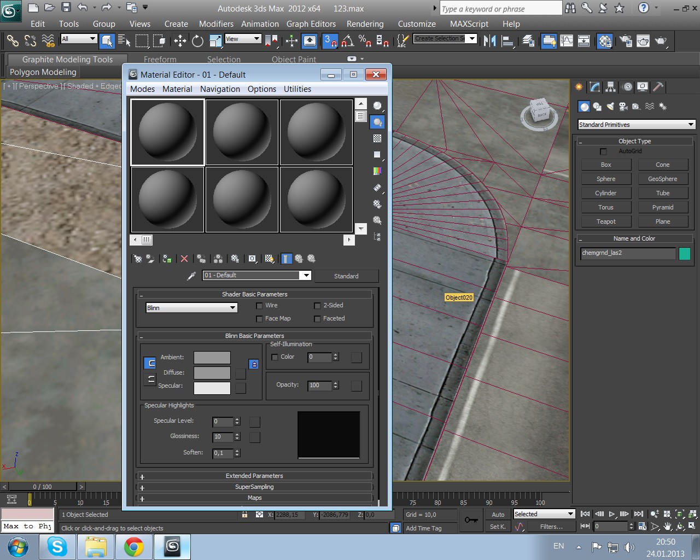The image size is (700, 560).
Task: Click the Unlink Selection tool
Action: pyautogui.click(x=30, y=40)
